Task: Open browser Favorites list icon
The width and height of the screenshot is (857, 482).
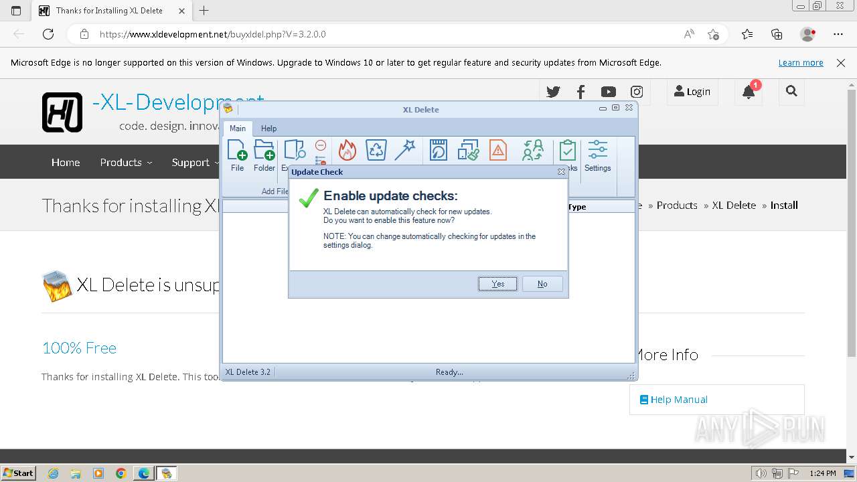Action: coord(747,34)
